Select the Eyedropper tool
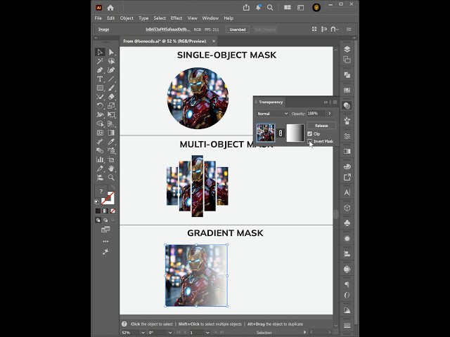The width and height of the screenshot is (450, 337). point(111,142)
